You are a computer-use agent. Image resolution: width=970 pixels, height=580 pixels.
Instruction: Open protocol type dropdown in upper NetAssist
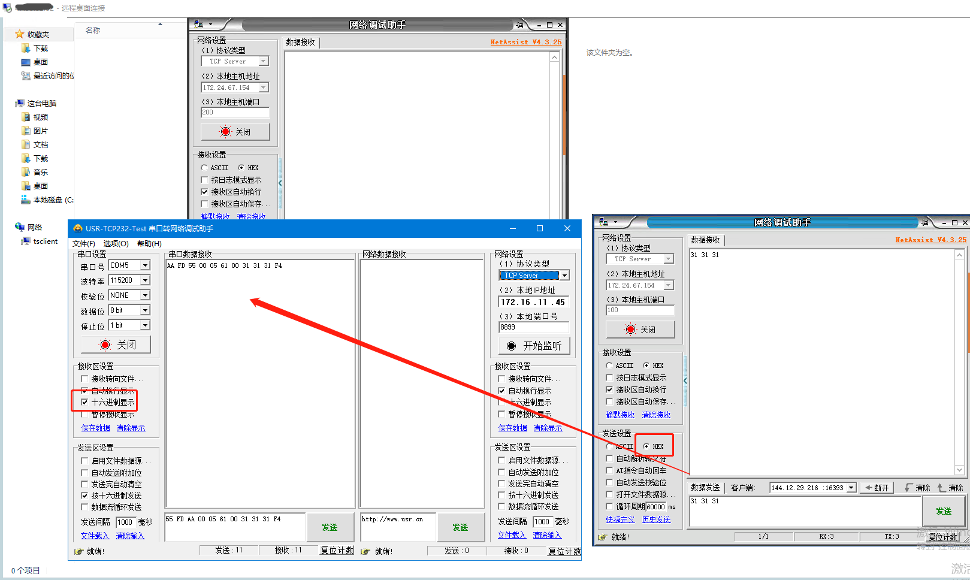pos(264,61)
